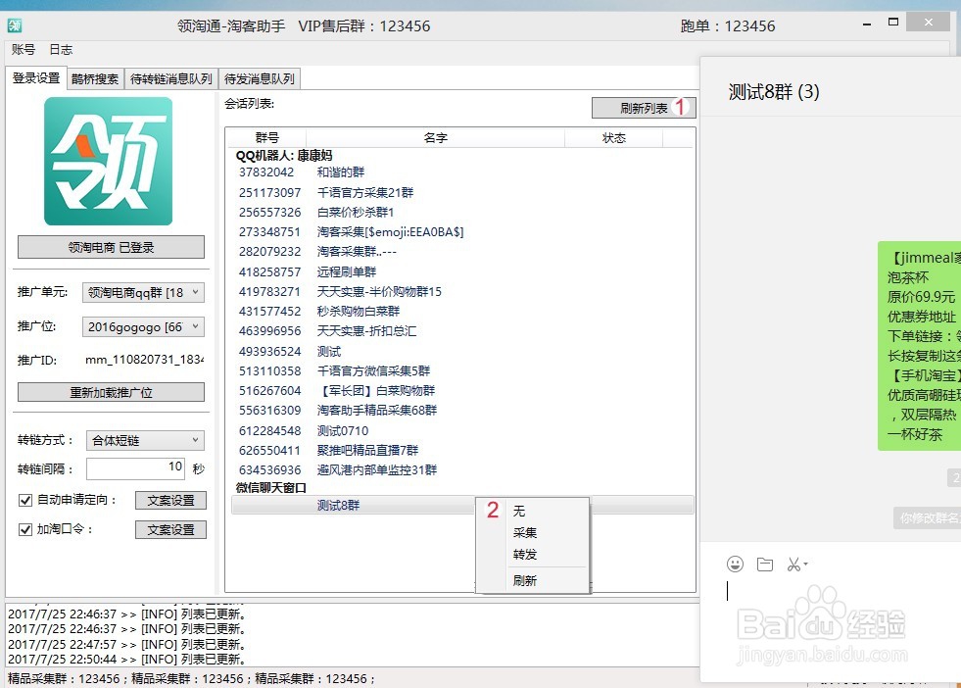Click the 转链间隔 input field
The height and width of the screenshot is (688, 961).
pos(133,467)
